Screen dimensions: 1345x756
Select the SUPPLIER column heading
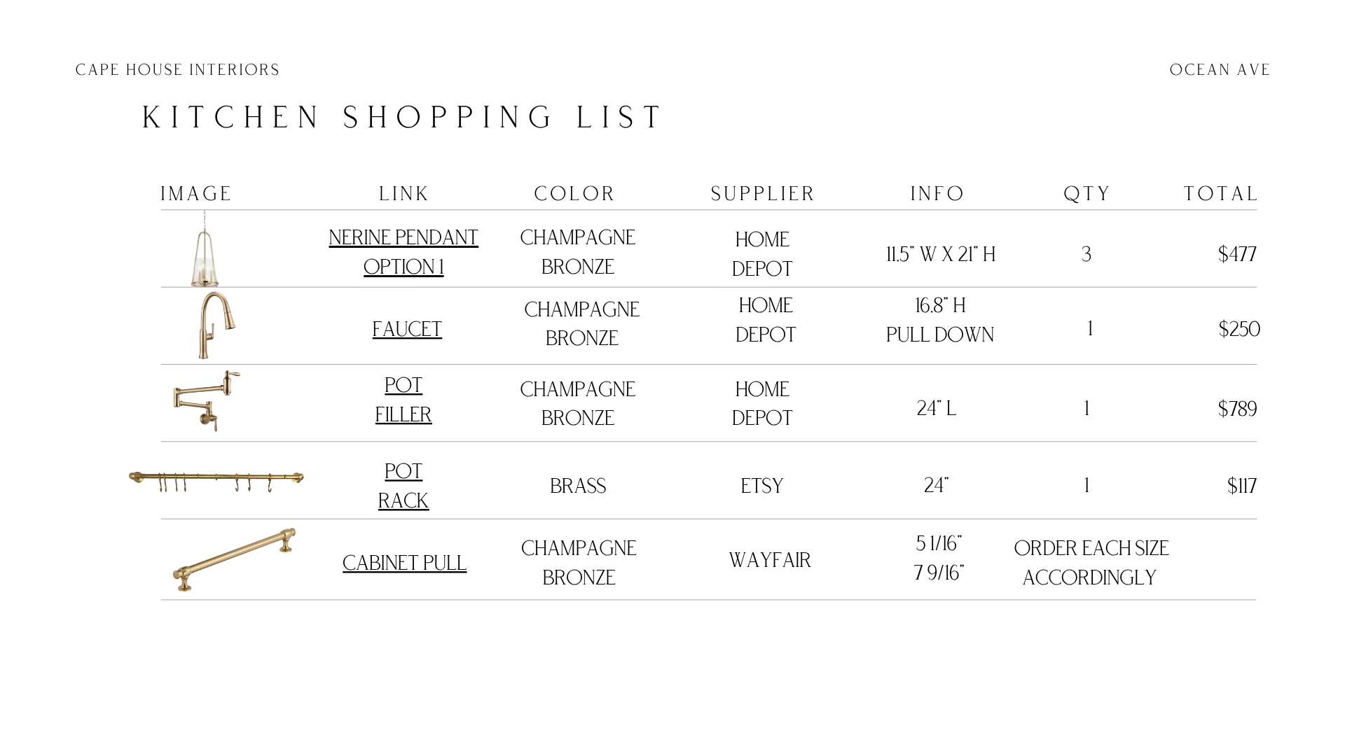click(763, 194)
